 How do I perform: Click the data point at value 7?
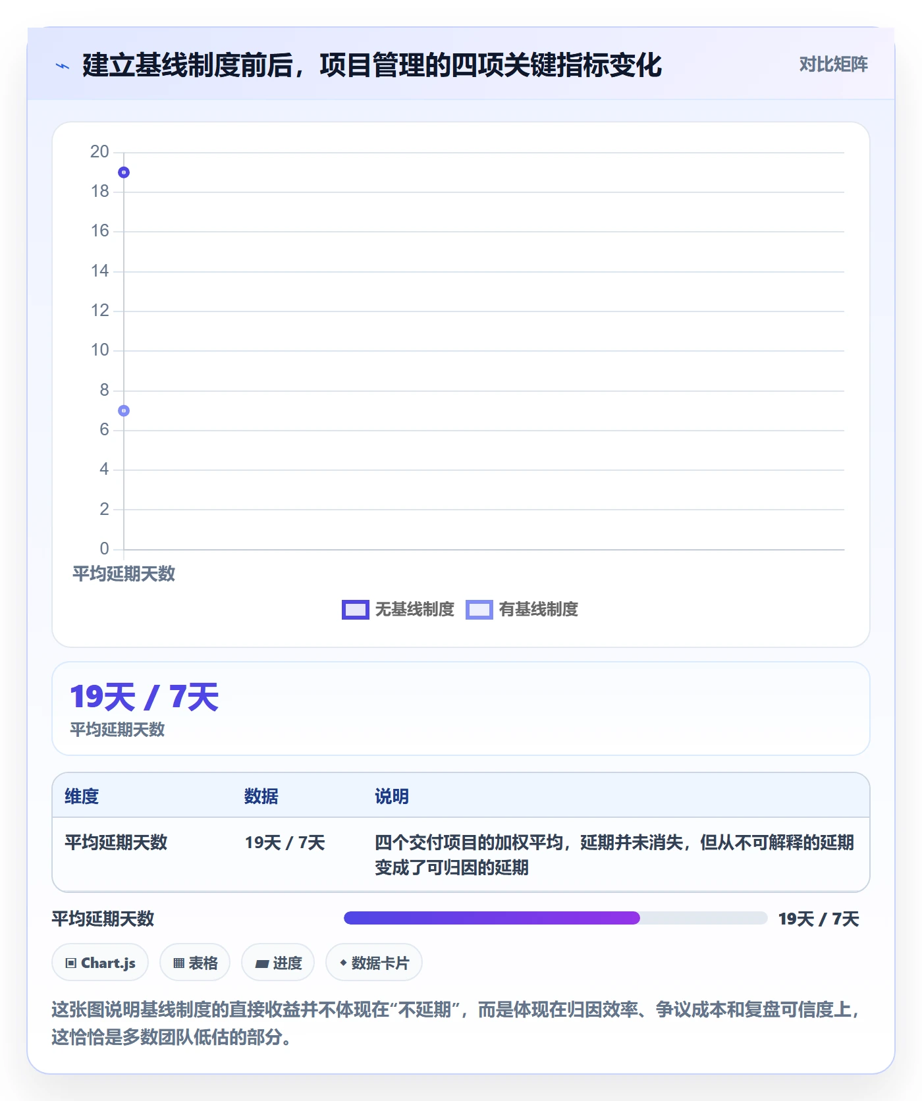(x=124, y=411)
